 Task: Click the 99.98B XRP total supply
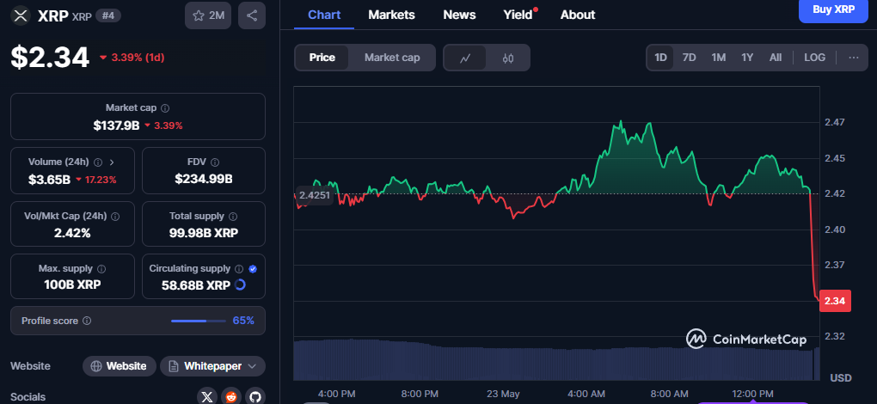pyautogui.click(x=204, y=233)
